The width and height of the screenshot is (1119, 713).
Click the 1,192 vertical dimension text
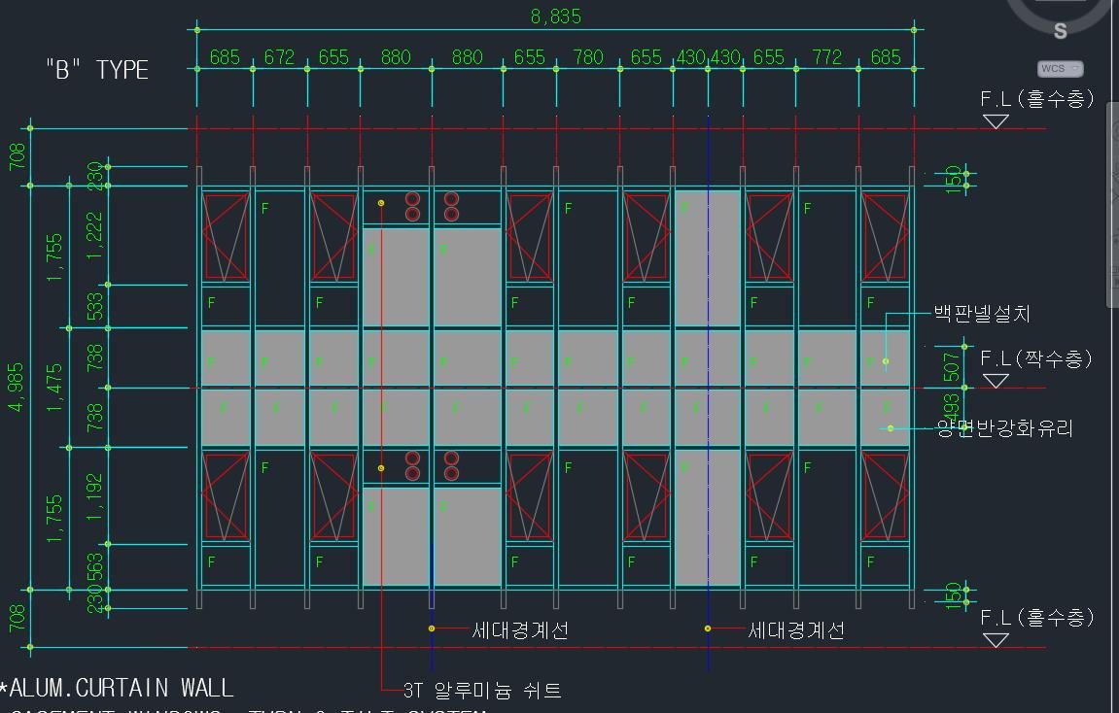pos(94,496)
